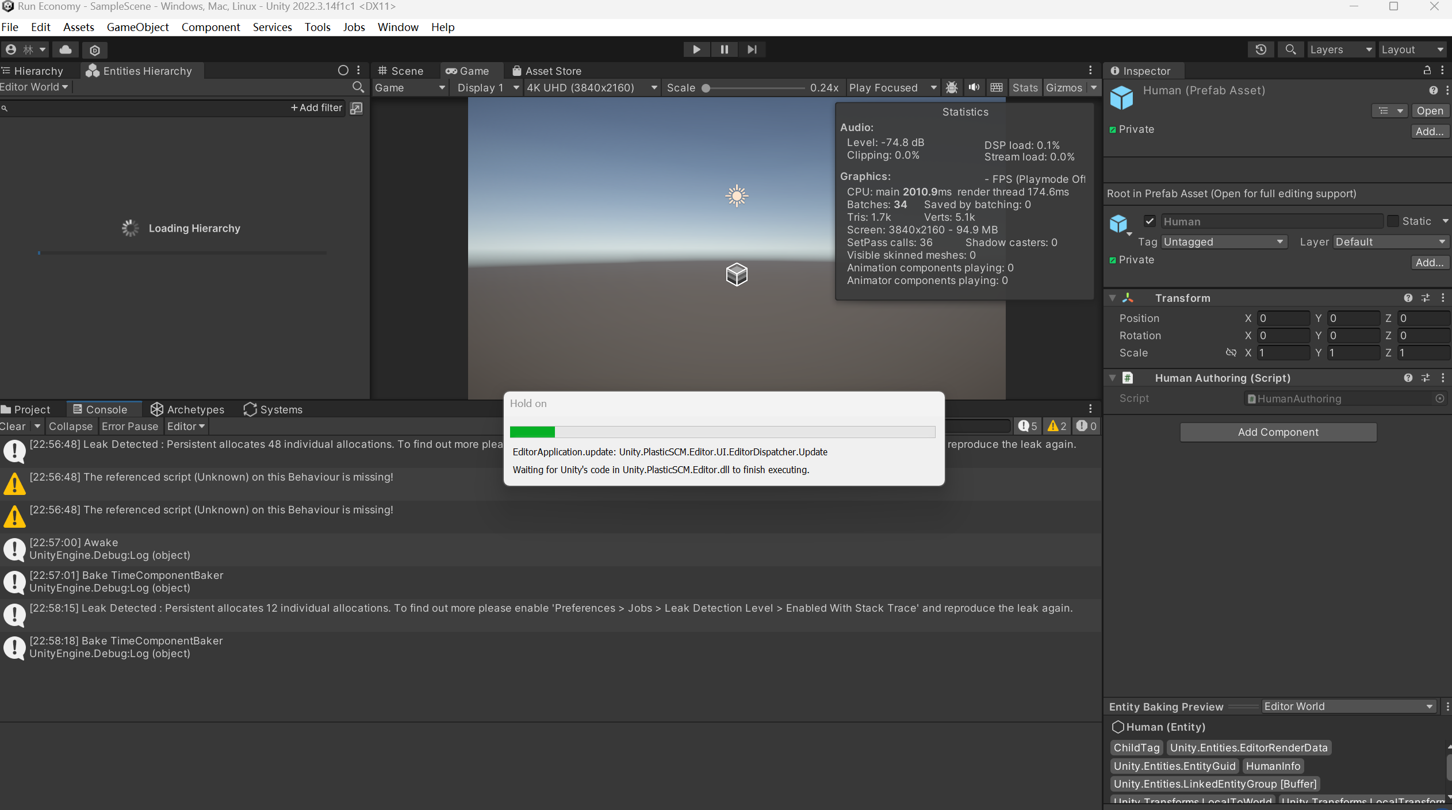Image resolution: width=1452 pixels, height=810 pixels.
Task: Toggle the game view mute audio icon
Action: click(974, 87)
